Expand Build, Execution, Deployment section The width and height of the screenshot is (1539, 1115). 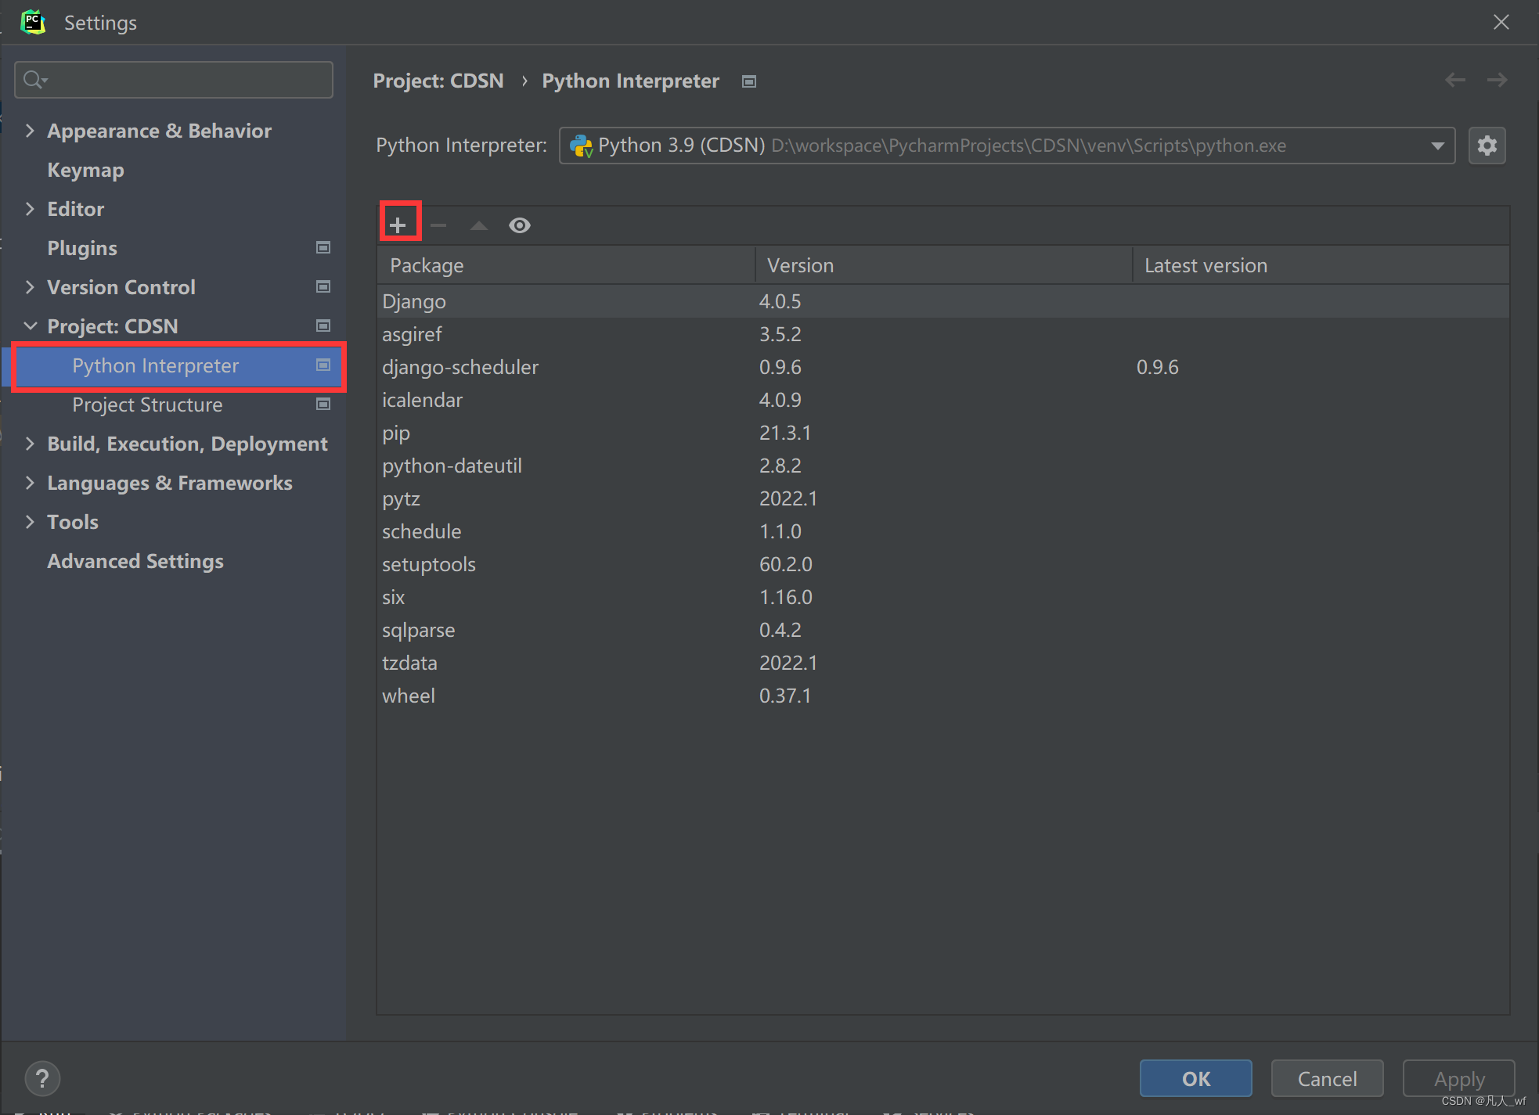pos(30,444)
